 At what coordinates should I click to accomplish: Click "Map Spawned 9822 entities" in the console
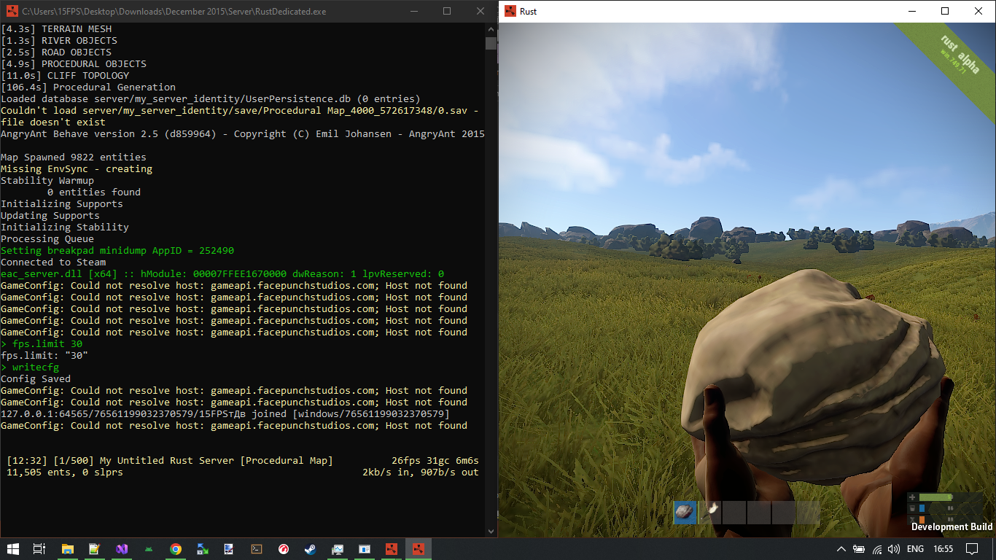click(x=74, y=157)
